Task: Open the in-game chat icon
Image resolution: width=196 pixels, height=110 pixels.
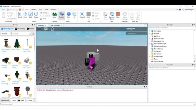Action: click(46, 29)
